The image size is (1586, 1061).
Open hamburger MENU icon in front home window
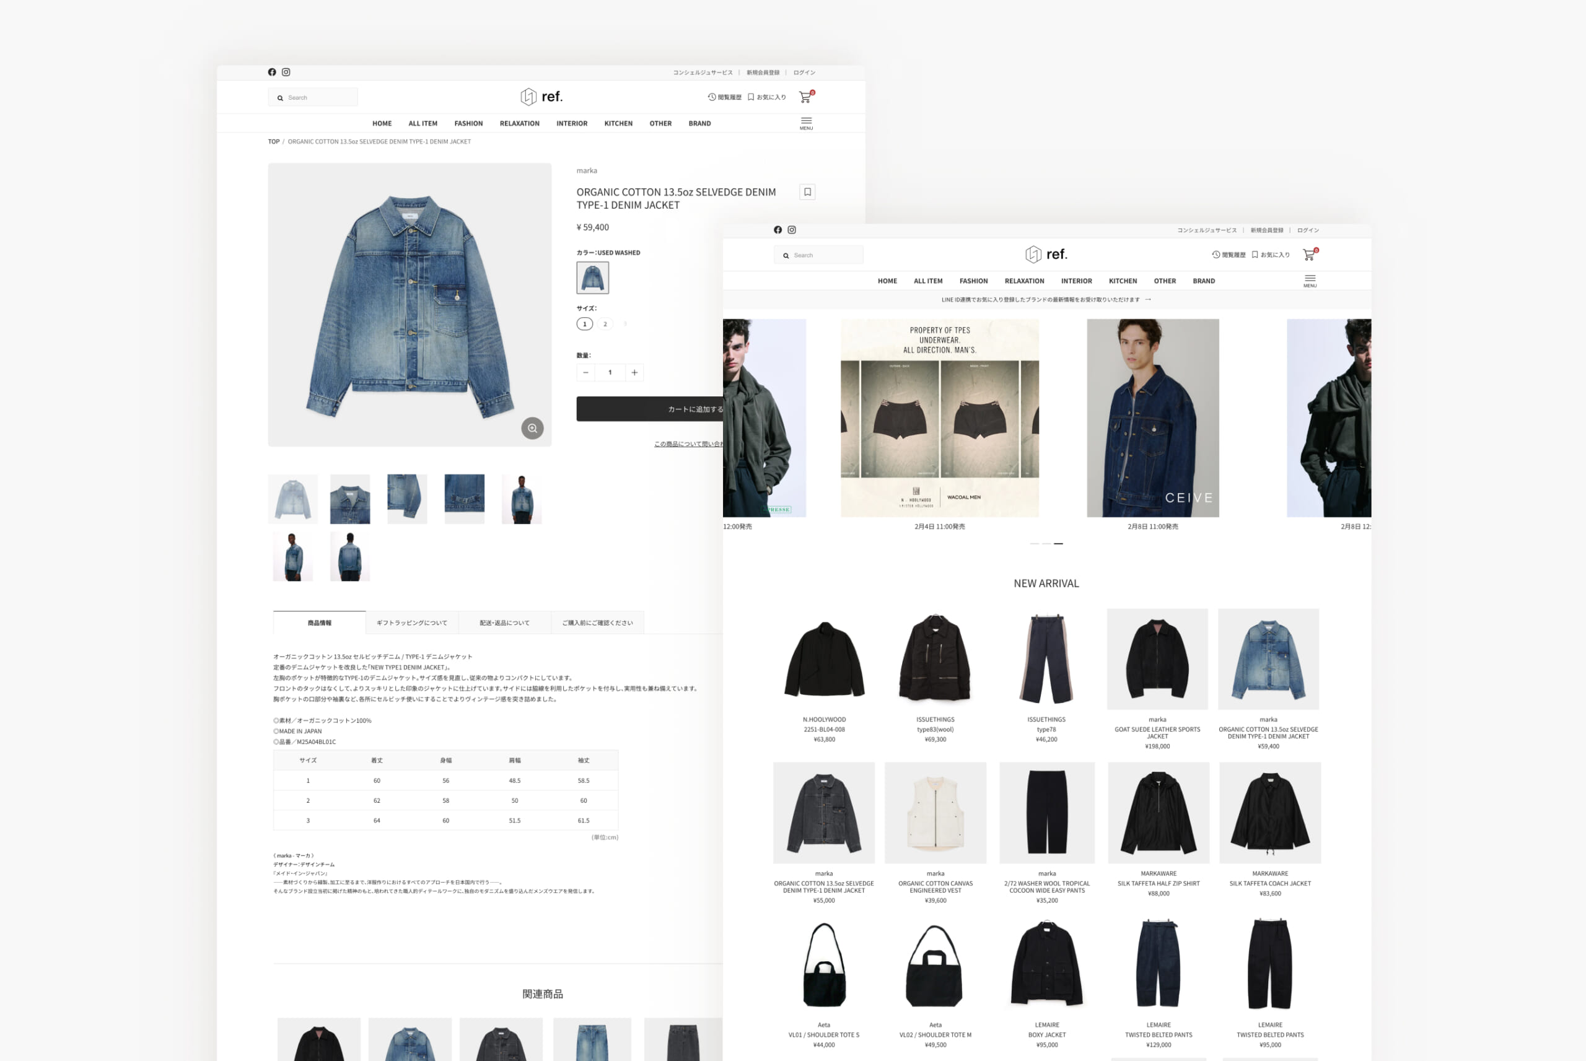[x=1310, y=281]
